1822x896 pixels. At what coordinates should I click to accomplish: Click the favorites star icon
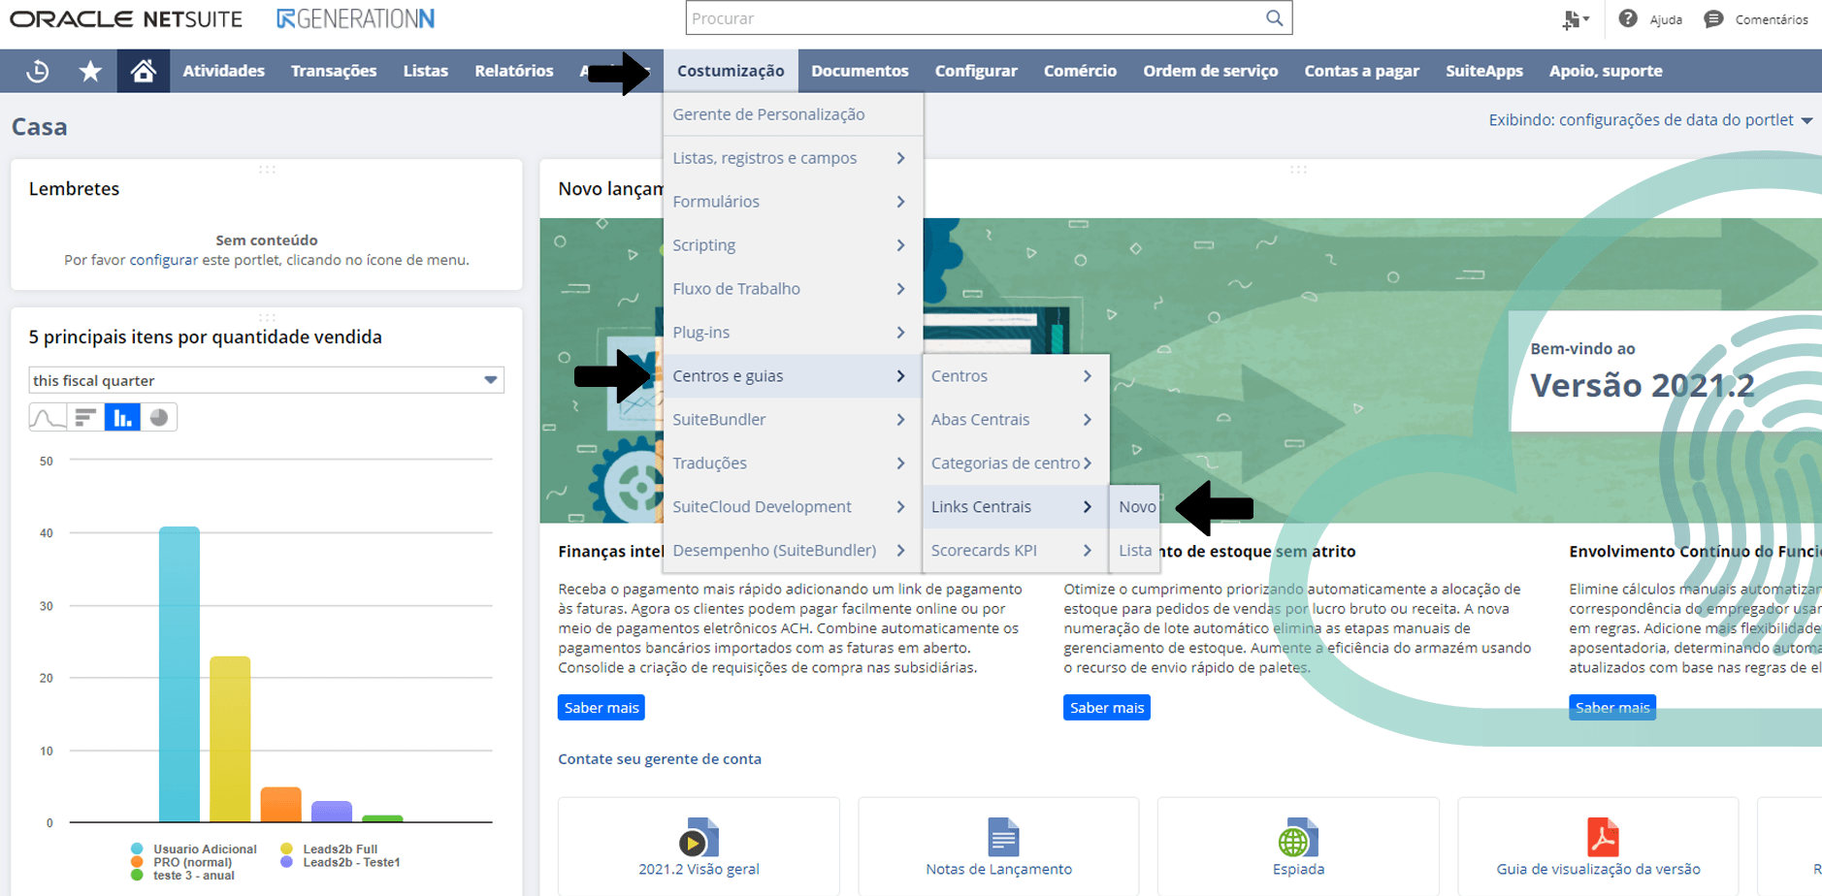click(90, 70)
